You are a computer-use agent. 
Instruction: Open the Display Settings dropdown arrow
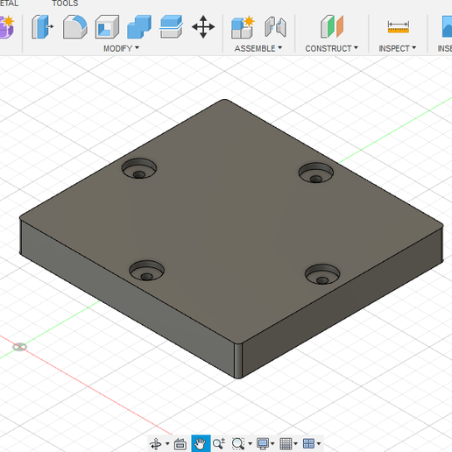pos(272,444)
